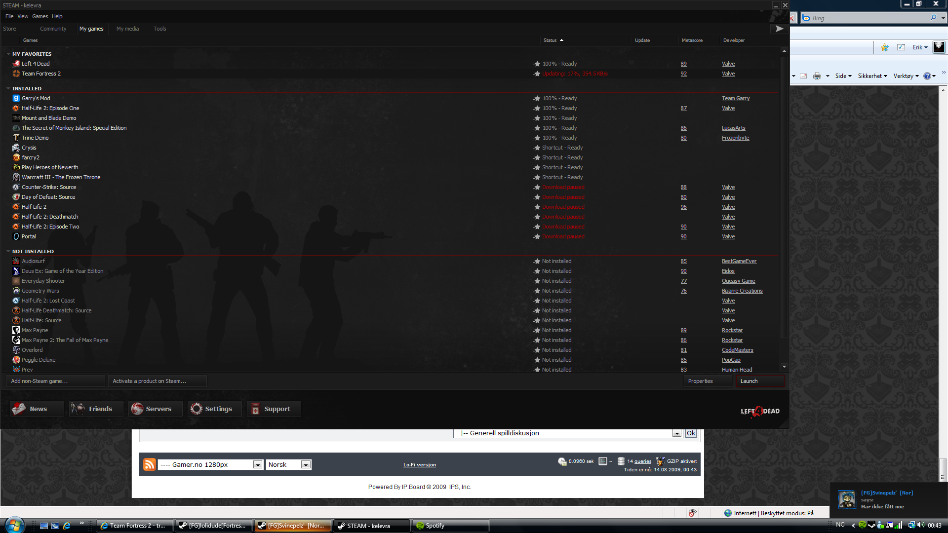Click the News button icon
The width and height of the screenshot is (948, 533).
click(x=19, y=409)
